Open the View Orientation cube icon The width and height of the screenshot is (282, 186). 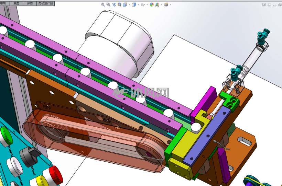pyautogui.click(x=125, y=5)
